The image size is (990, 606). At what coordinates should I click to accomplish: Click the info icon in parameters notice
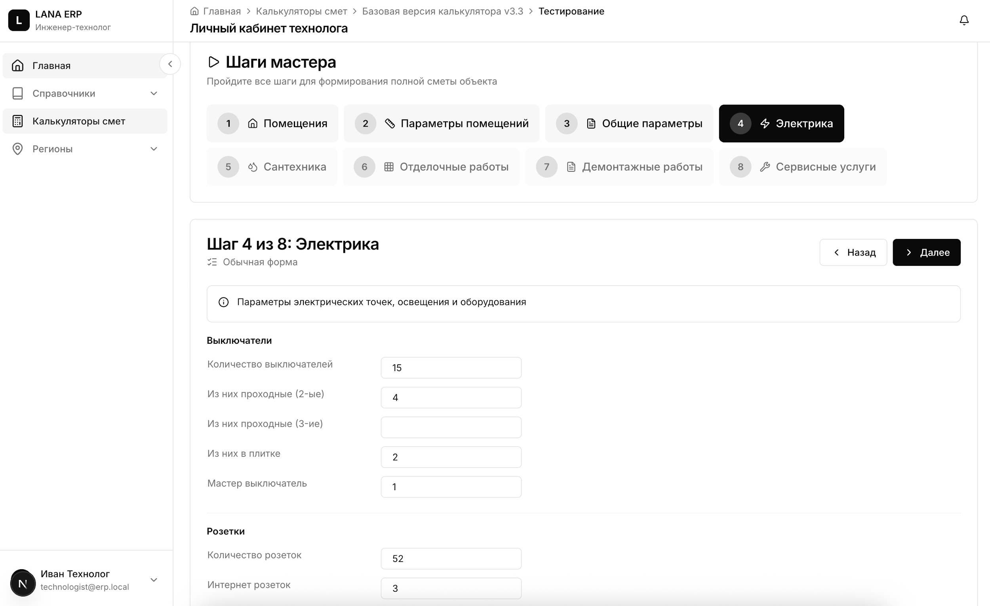[223, 302]
